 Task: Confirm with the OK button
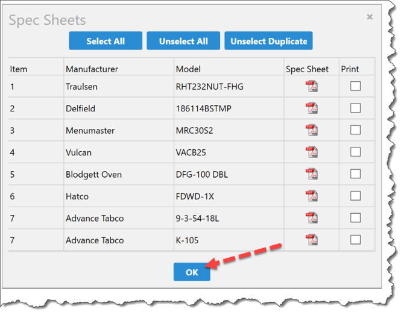[x=192, y=272]
